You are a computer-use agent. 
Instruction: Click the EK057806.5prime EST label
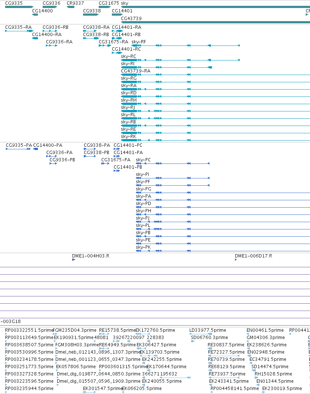(76, 367)
